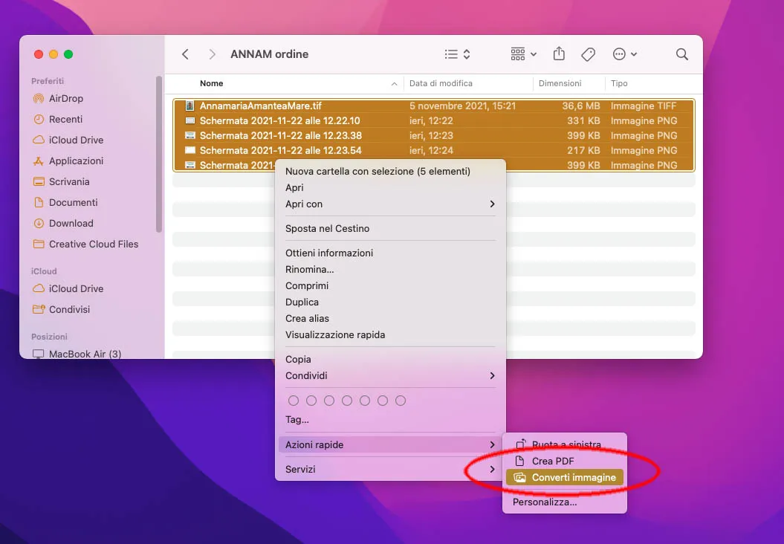This screenshot has width=784, height=544.
Task: Open the Search magnifier icon
Action: (x=681, y=54)
